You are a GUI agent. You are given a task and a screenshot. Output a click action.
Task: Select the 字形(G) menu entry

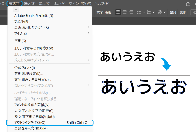click(50, 41)
